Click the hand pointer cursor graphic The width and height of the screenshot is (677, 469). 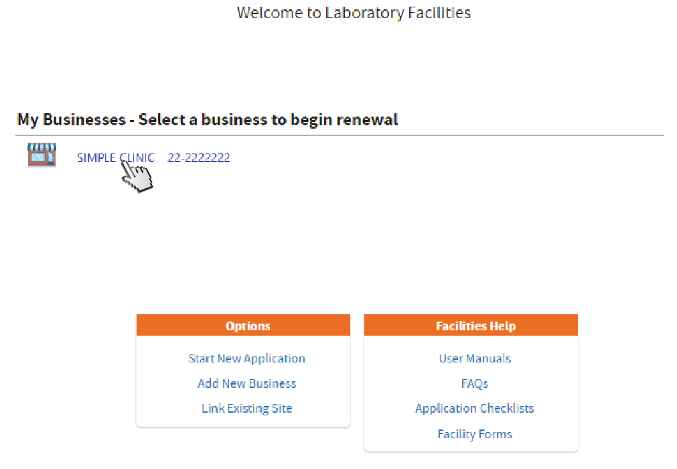[138, 176]
